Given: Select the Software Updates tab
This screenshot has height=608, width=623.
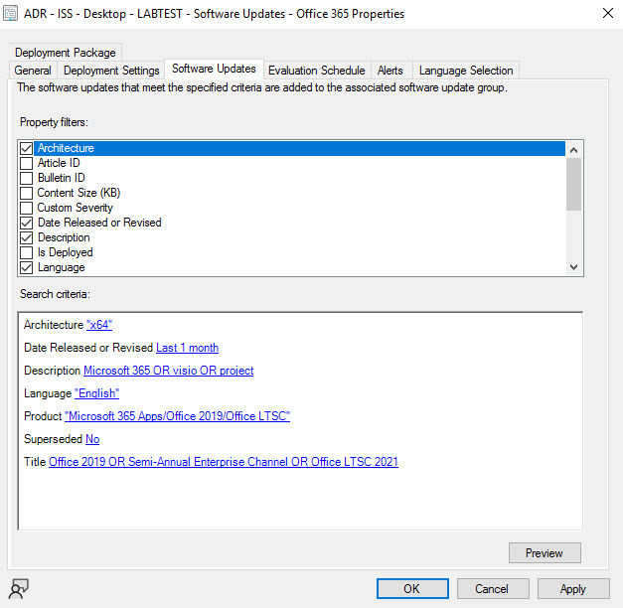Looking at the screenshot, I should pyautogui.click(x=214, y=69).
